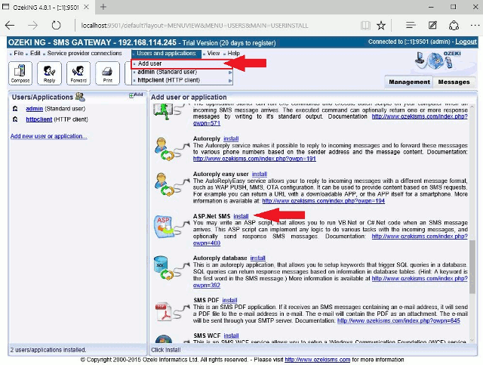Image resolution: width=483 pixels, height=365 pixels.
Task: Install Autoreply easy user
Action: tap(260, 174)
